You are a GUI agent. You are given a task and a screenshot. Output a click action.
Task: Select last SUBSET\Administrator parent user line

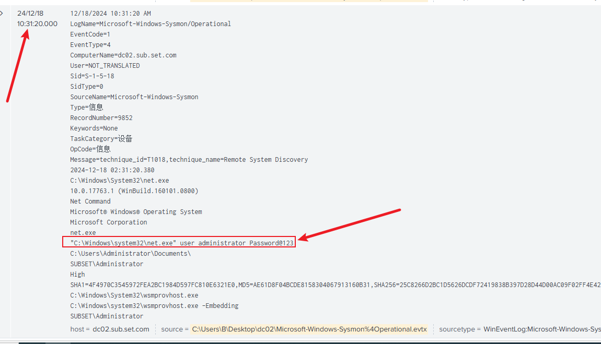107,316
